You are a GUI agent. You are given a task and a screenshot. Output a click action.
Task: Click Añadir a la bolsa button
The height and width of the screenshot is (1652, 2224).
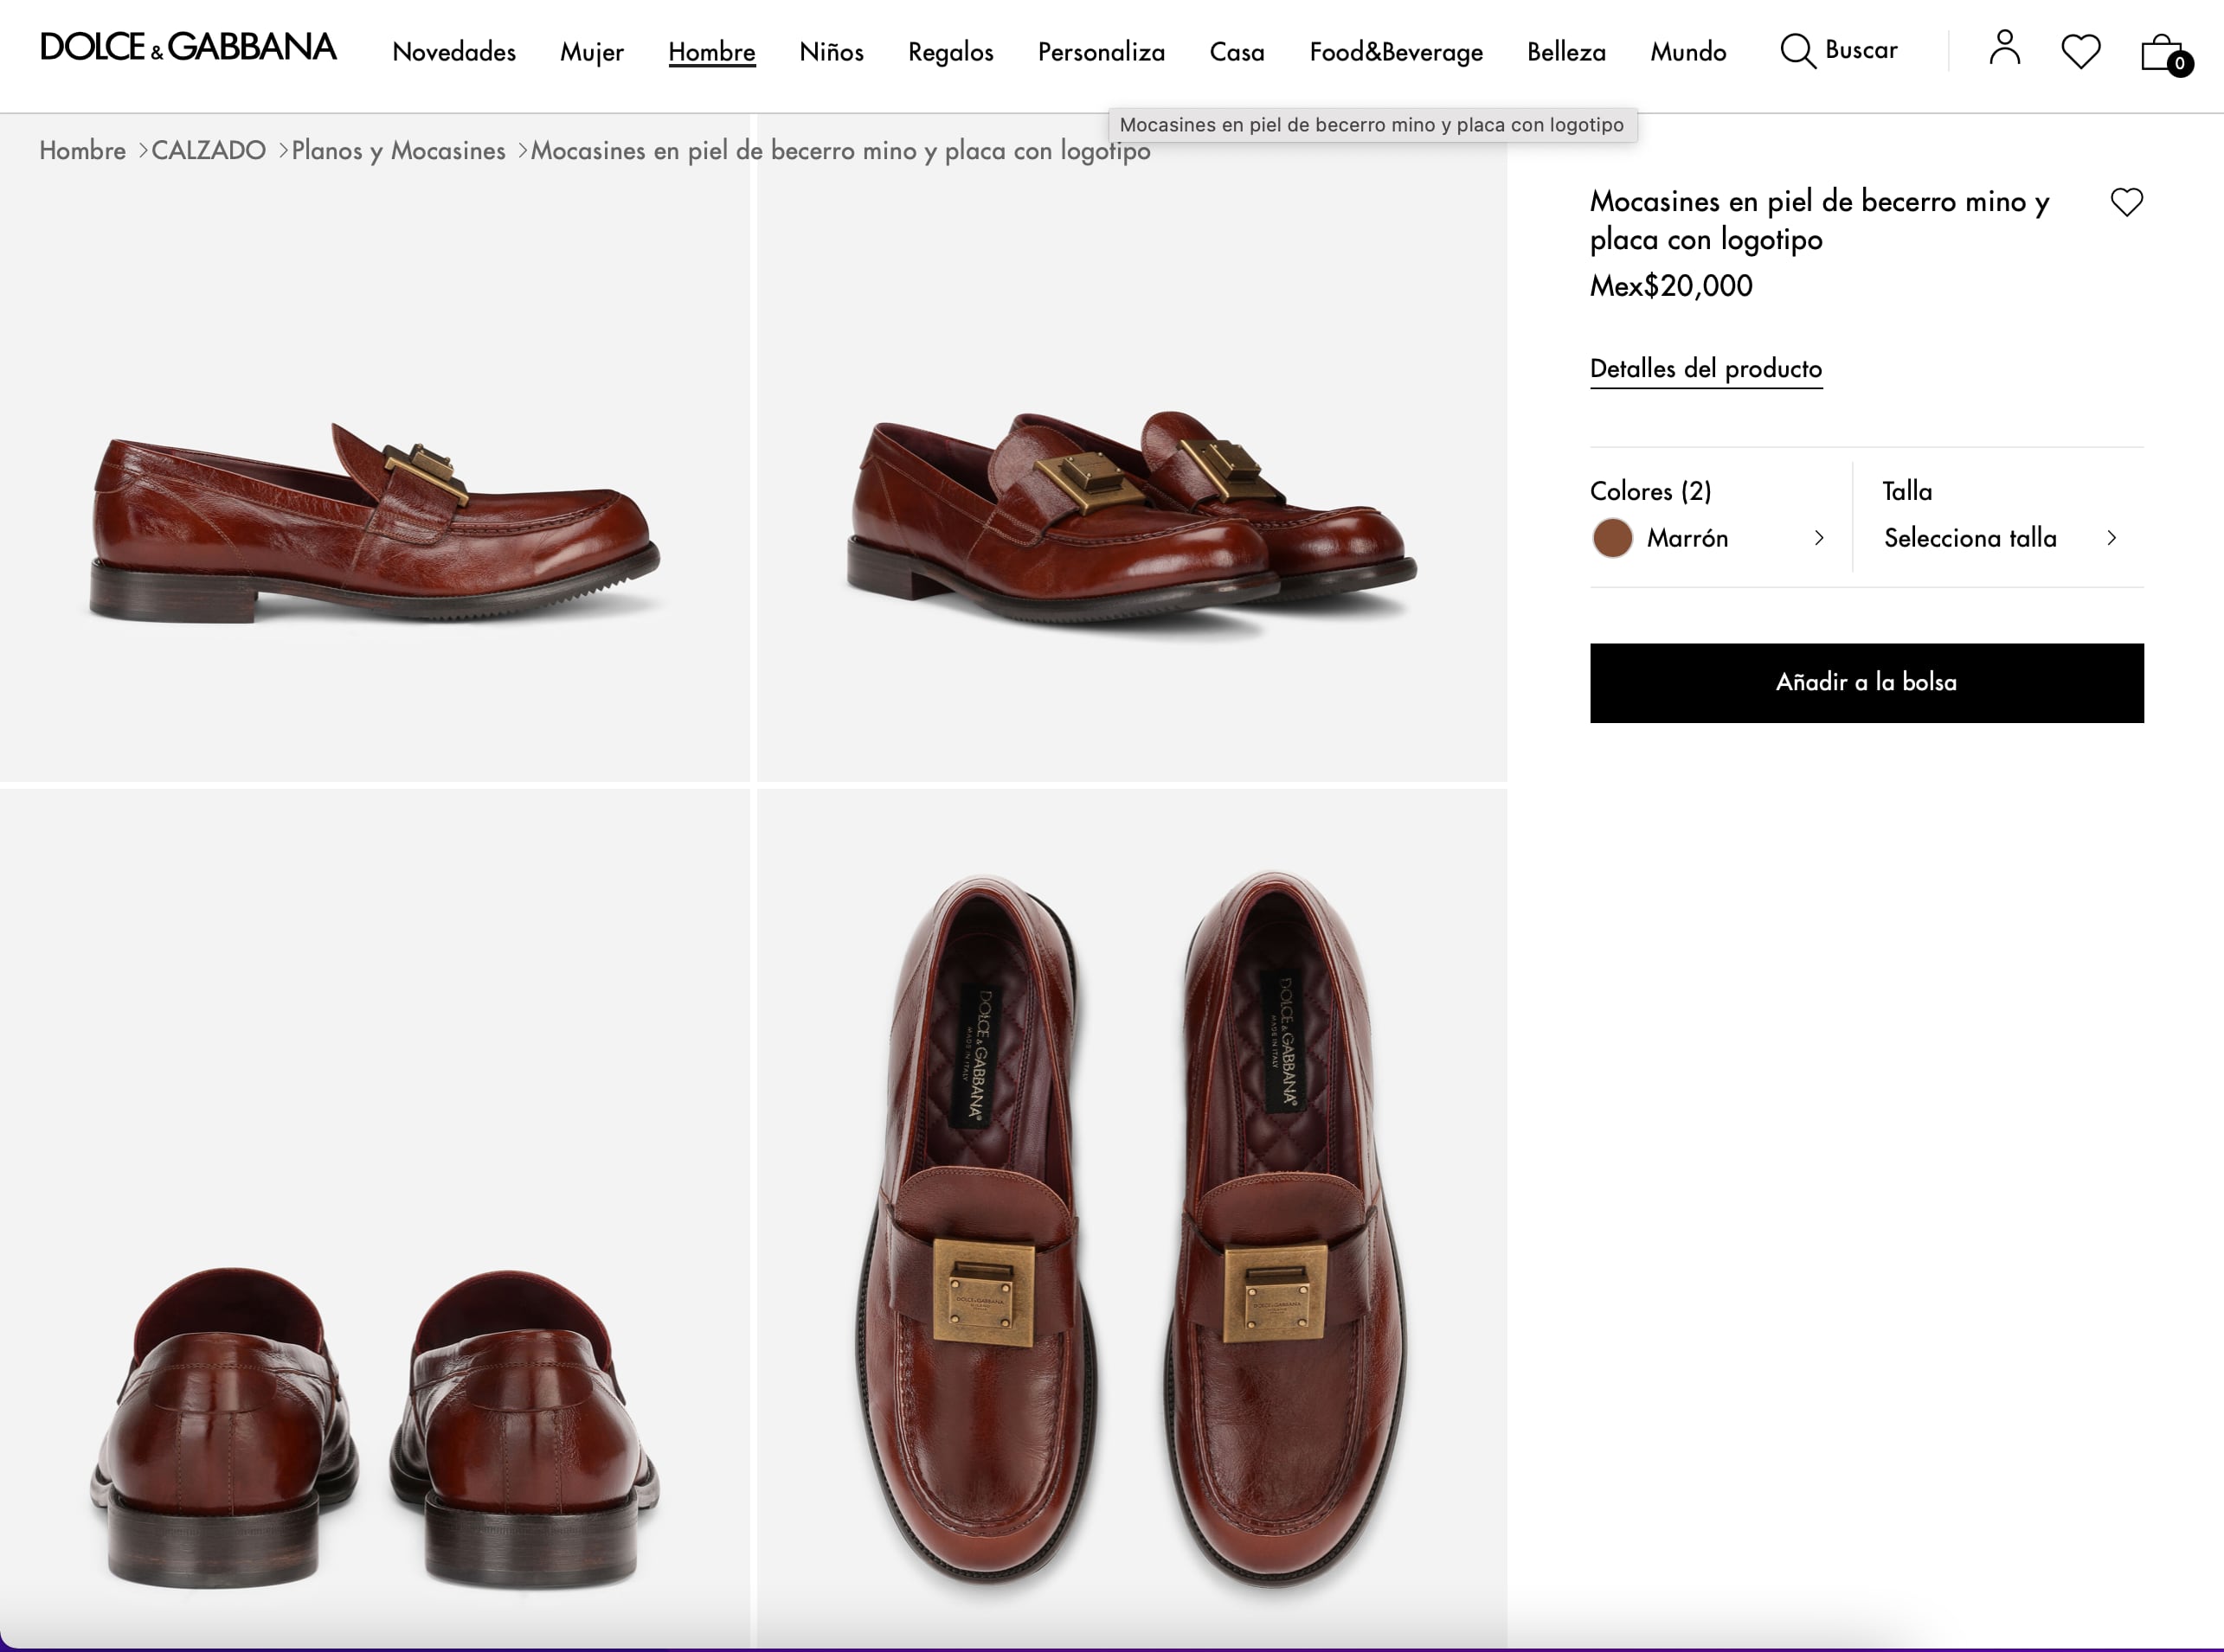1866,683
